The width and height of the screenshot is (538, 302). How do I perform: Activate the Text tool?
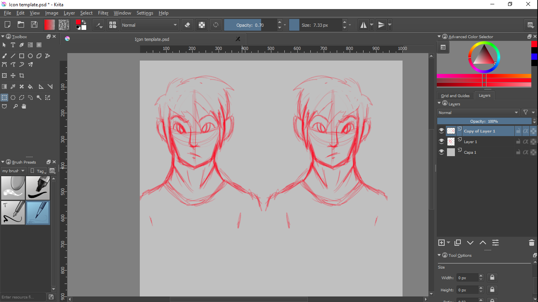pyautogui.click(x=13, y=45)
